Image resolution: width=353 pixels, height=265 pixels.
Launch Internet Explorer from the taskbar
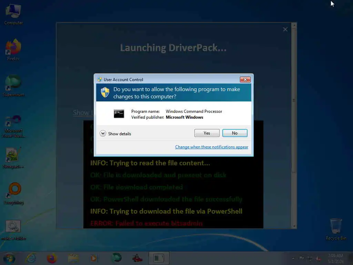(x=31, y=258)
